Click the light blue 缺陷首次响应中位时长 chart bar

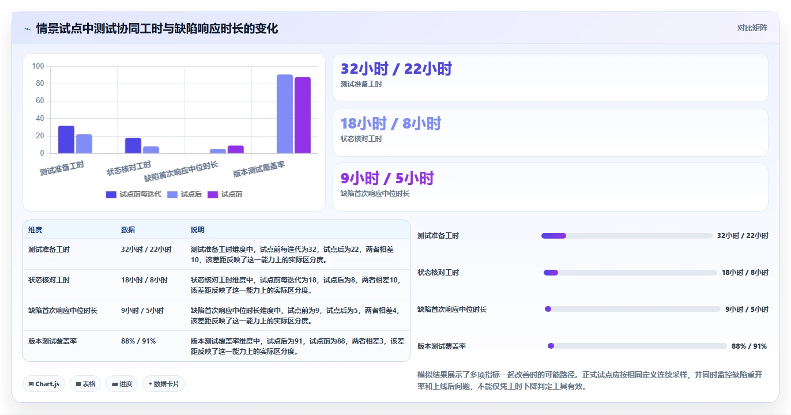218,151
